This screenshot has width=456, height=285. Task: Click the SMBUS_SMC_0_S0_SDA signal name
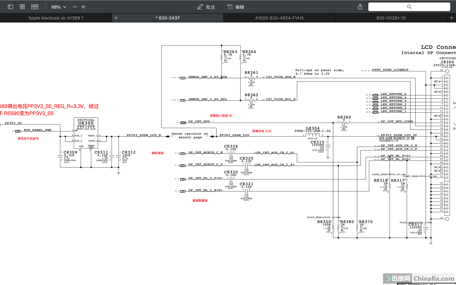(208, 77)
